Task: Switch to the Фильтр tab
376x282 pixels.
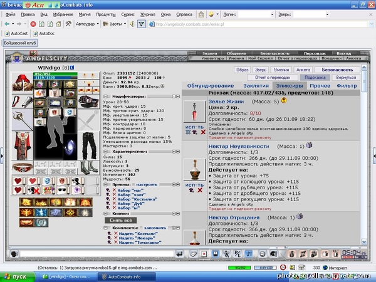Action: [x=347, y=86]
